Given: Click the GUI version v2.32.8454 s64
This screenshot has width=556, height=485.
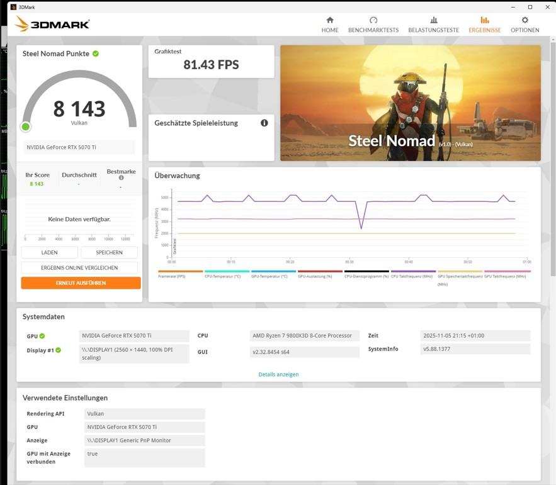Looking at the screenshot, I should point(304,352).
